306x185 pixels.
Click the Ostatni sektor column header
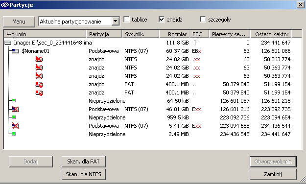click(x=271, y=34)
